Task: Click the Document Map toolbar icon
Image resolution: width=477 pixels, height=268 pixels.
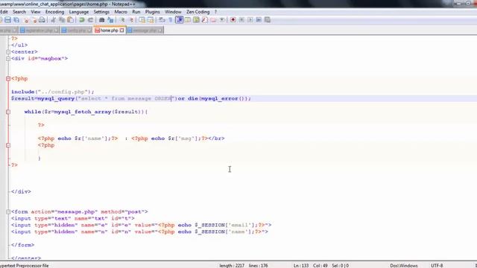Action: click(197, 20)
